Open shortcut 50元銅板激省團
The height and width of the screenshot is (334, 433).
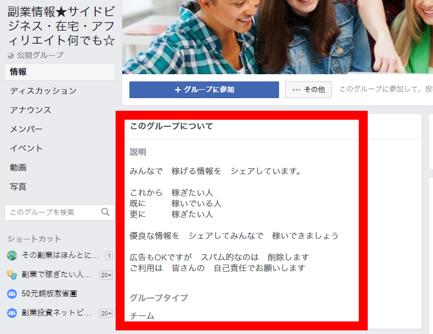point(49,293)
